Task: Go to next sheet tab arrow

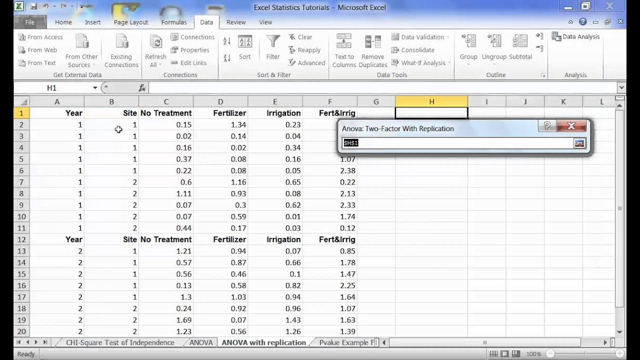Action: 36,342
